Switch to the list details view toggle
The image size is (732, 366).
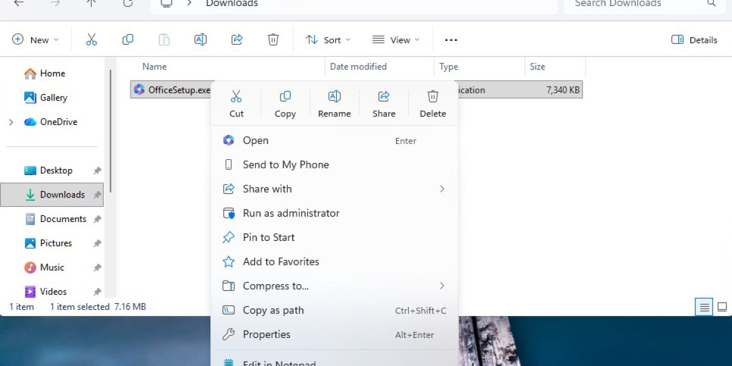click(704, 307)
